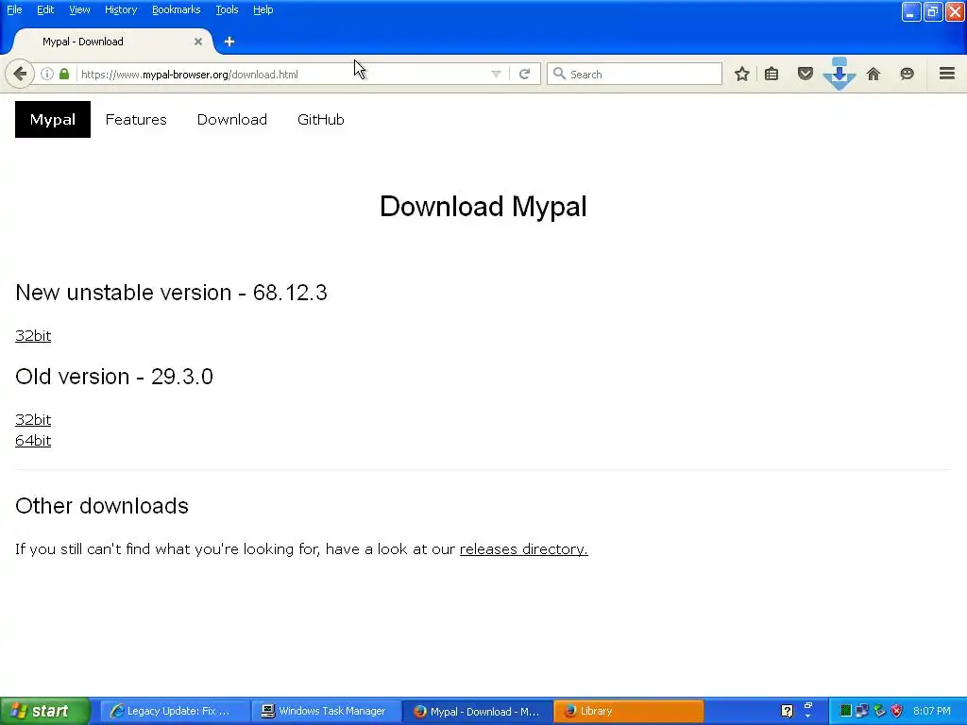Screen dimensions: 967x725
Task: Click the green padlock security icon
Action: 64,74
